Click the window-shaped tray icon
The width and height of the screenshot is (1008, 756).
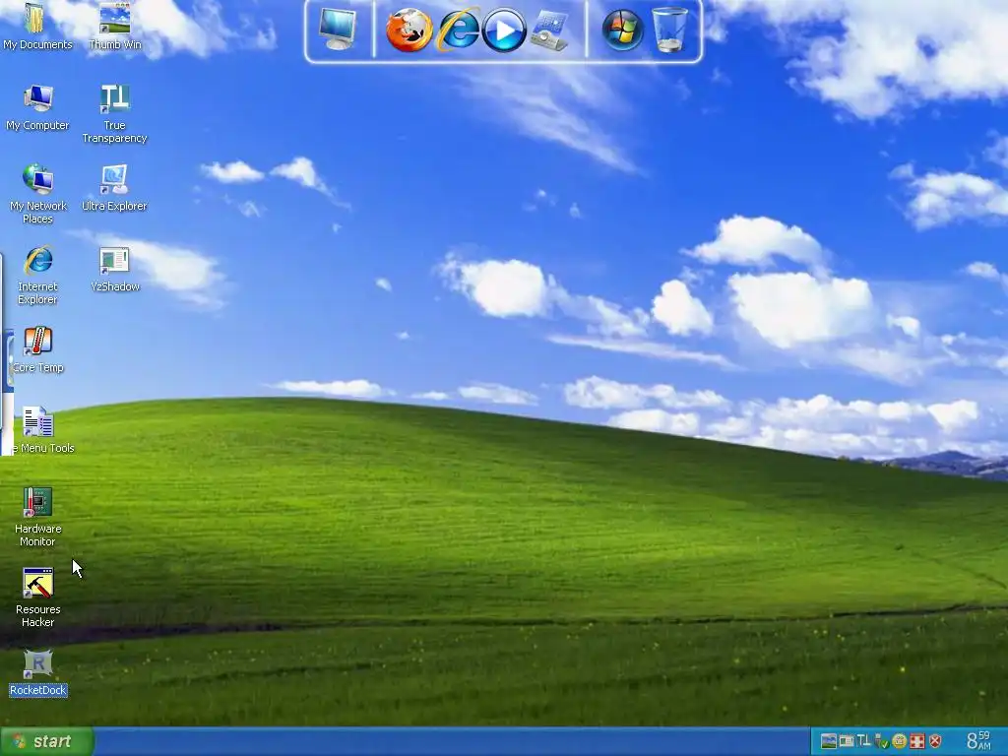[x=847, y=742]
